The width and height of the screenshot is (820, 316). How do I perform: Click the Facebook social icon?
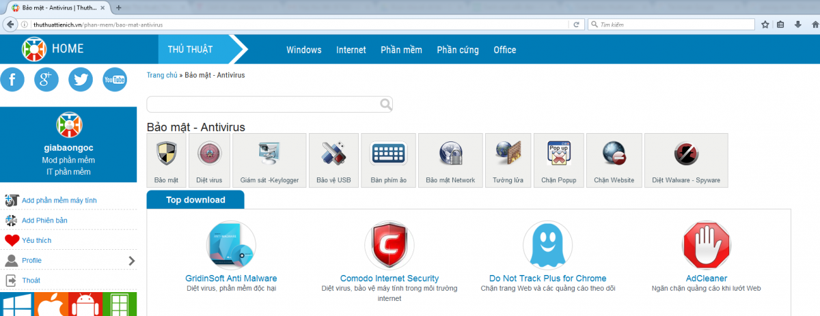[x=12, y=80]
